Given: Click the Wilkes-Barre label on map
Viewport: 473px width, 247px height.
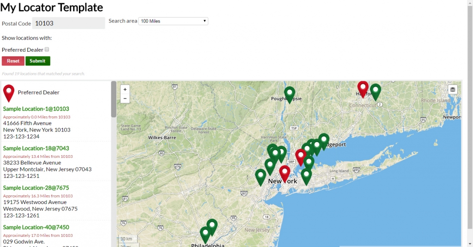Looking at the screenshot, I should pyautogui.click(x=162, y=138).
